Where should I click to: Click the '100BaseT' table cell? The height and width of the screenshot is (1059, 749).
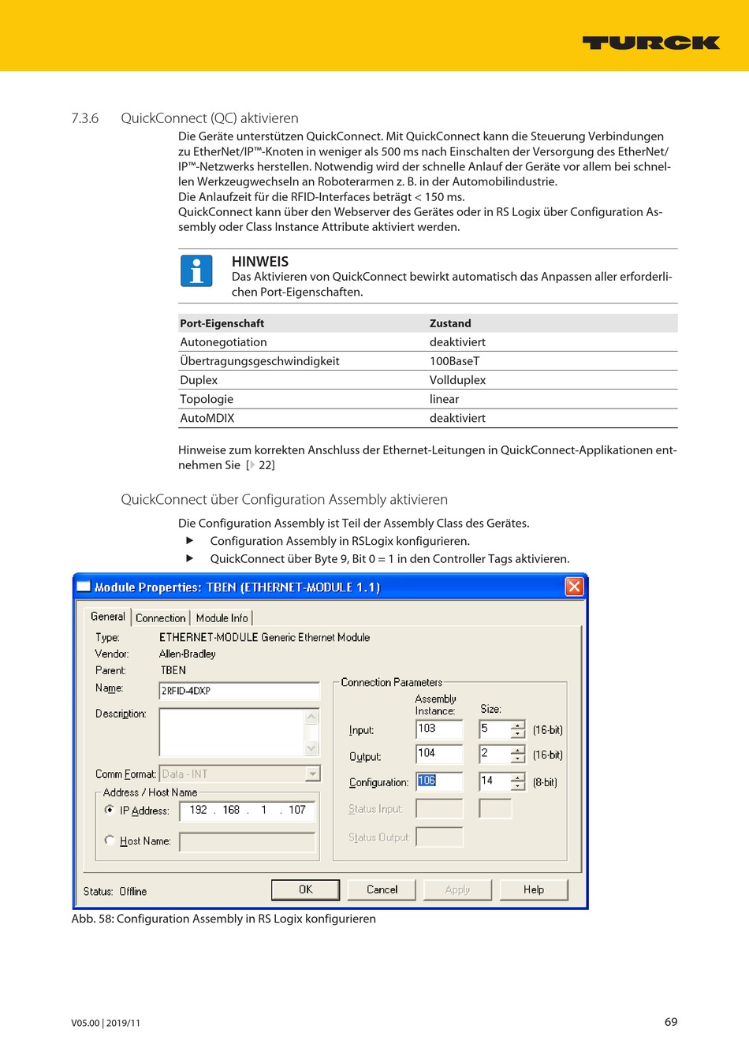click(x=454, y=361)
